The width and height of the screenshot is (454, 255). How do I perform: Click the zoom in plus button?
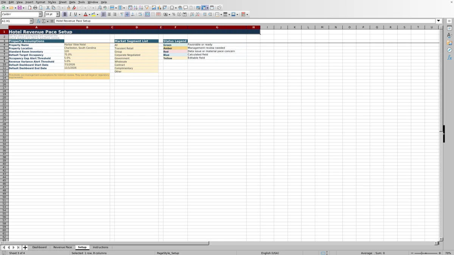440,253
